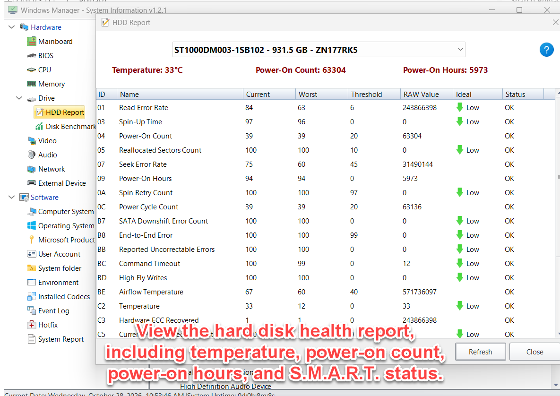Image resolution: width=560 pixels, height=396 pixels.
Task: Click the Name column header
Action: pyautogui.click(x=180, y=94)
